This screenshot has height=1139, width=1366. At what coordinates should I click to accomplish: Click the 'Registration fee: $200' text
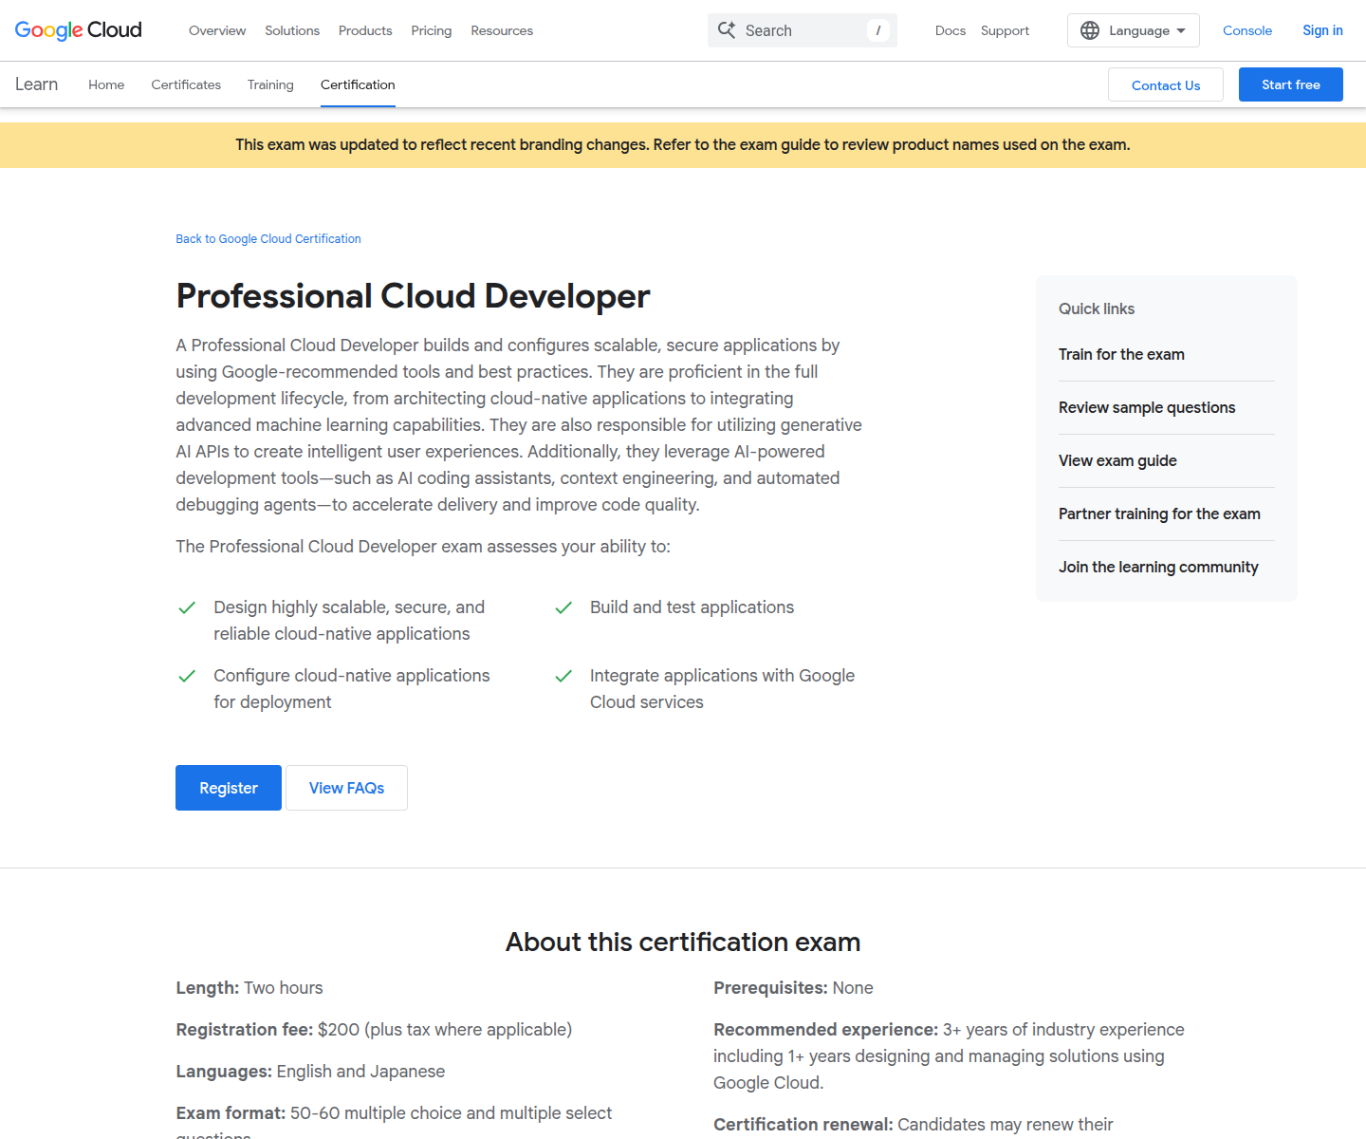tap(374, 1030)
